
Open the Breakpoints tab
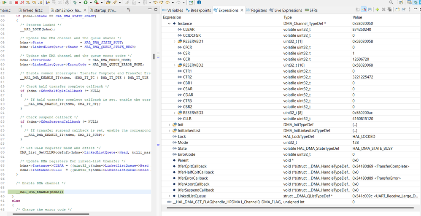[x=198, y=10]
